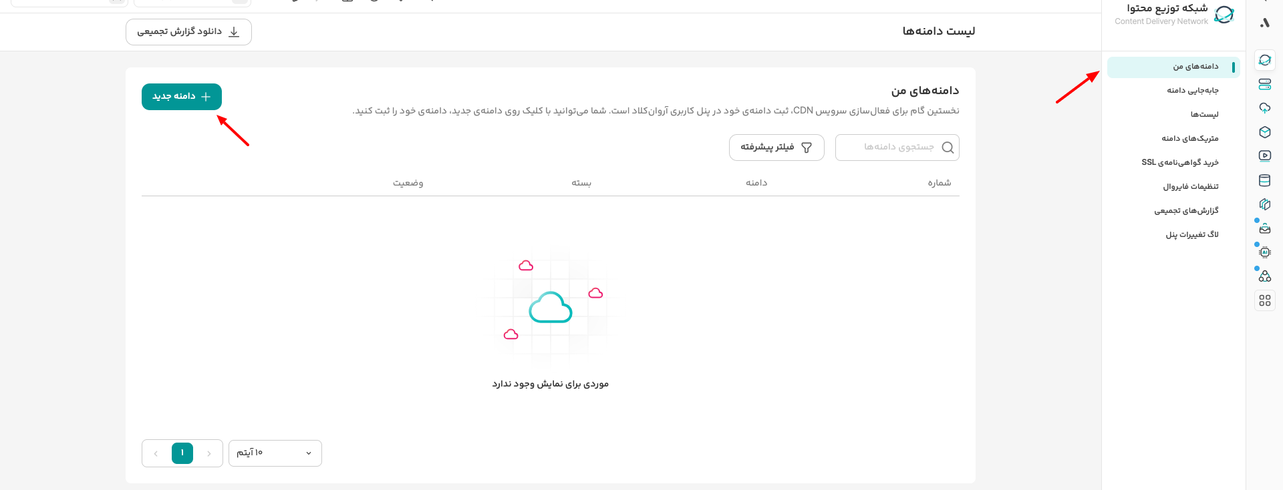Open جابه‌جایی دامنه menu item
1283x490 pixels.
(x=1192, y=91)
